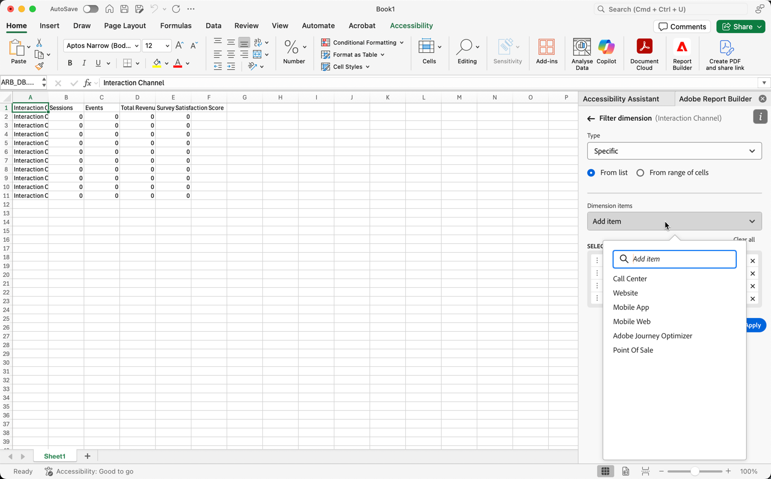Open the Type Specific dropdown

pos(674,151)
